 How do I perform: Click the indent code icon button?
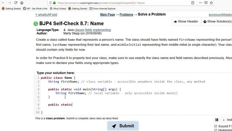(217, 120)
